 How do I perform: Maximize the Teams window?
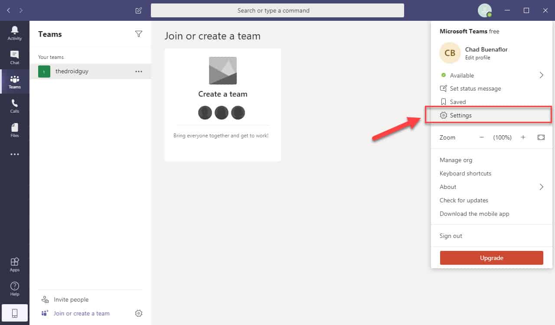click(x=526, y=10)
